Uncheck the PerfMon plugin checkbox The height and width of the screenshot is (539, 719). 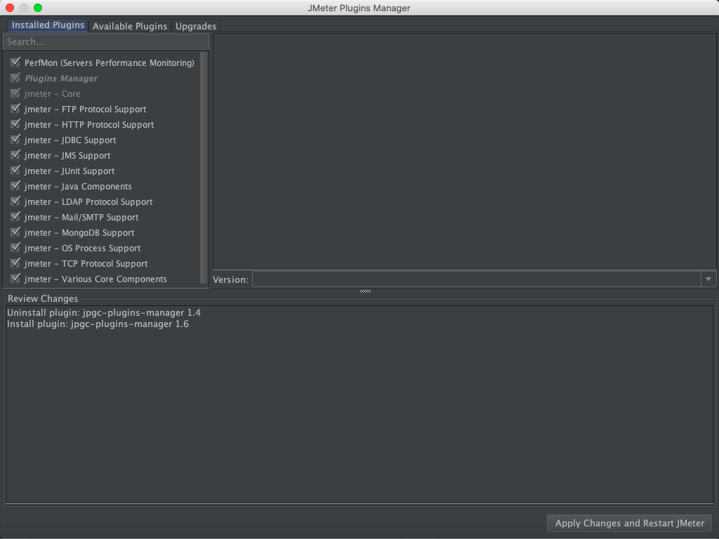[15, 62]
